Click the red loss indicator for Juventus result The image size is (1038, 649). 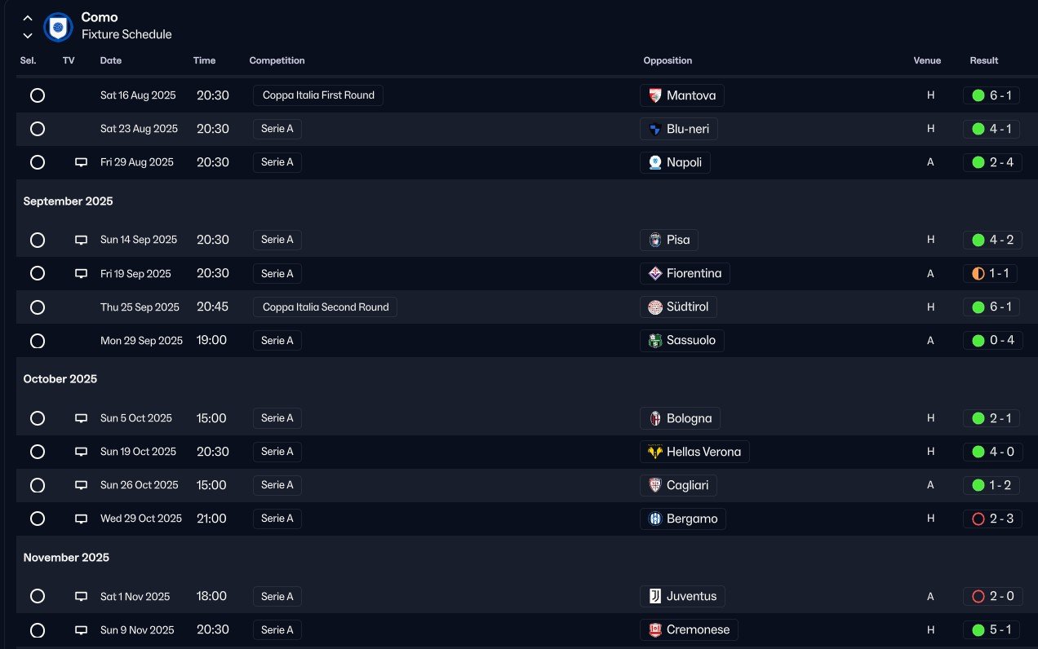[978, 596]
